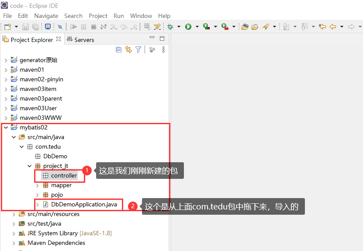Click the New wizard icon in toolbar
This screenshot has height=251, width=363.
(7, 27)
